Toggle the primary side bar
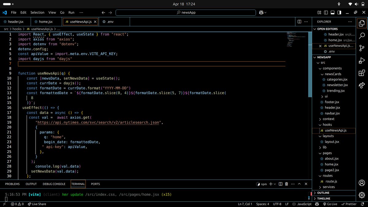 326,13
